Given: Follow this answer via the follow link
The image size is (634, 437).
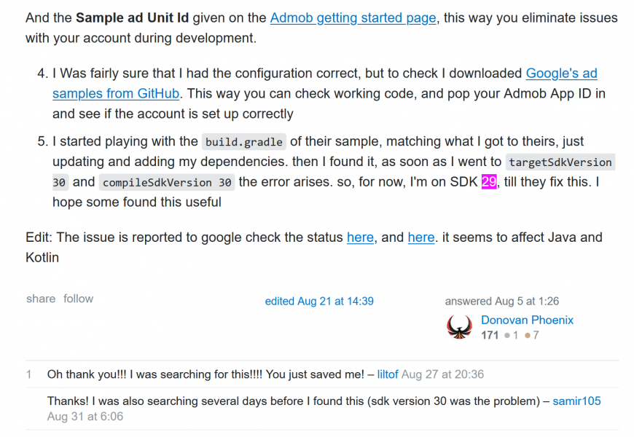Looking at the screenshot, I should click(x=78, y=299).
